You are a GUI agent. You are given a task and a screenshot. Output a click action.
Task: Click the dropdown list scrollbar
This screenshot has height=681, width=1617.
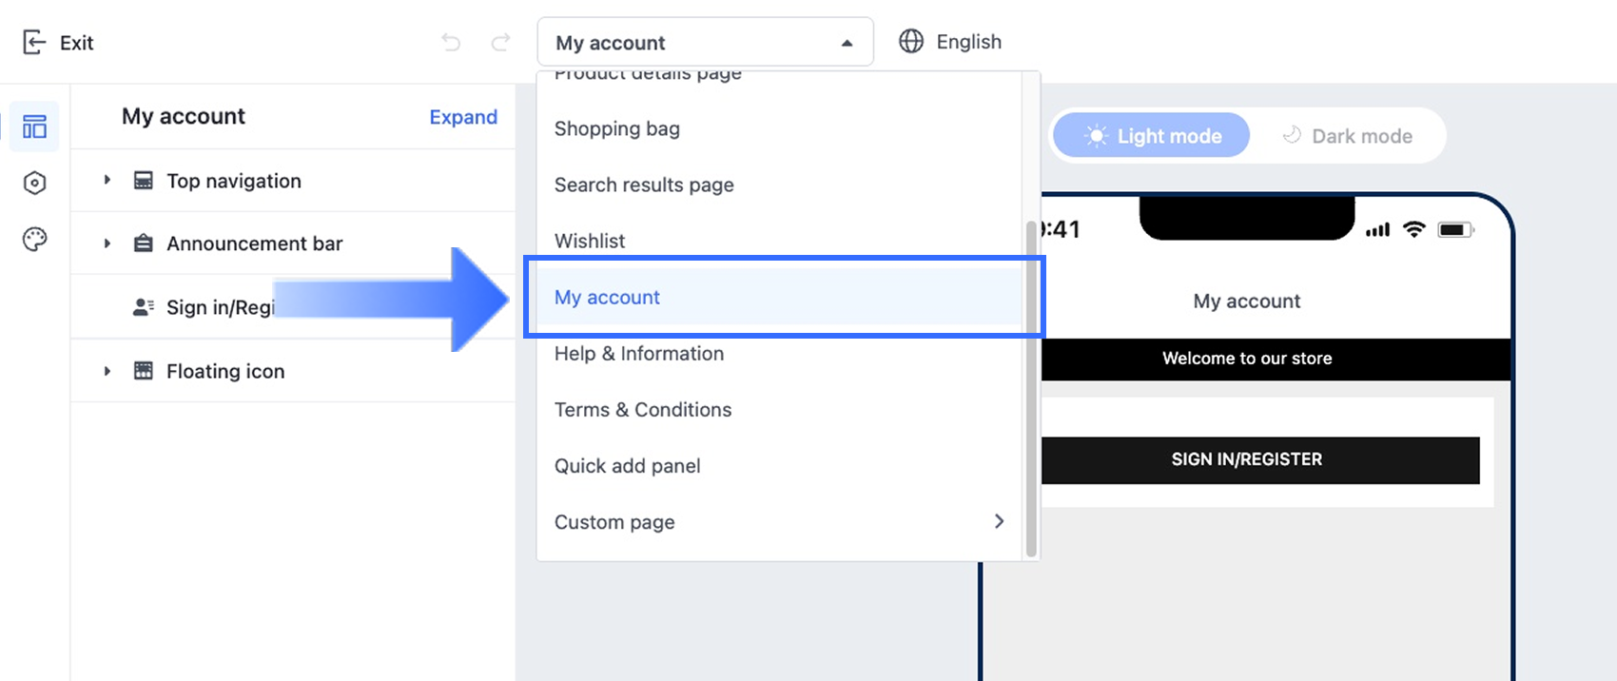click(1030, 380)
